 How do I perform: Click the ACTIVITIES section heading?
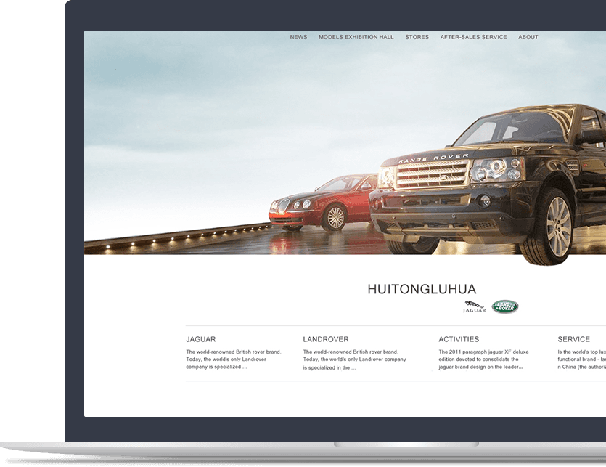(459, 339)
